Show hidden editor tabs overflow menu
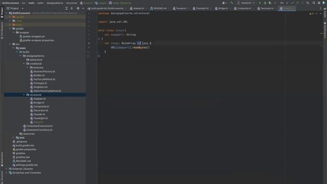Viewport: 327px width, 184px height. (x=320, y=8)
